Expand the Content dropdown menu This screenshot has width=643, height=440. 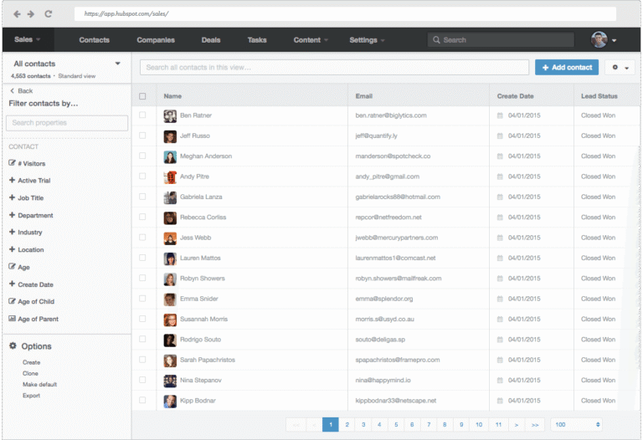(x=311, y=40)
